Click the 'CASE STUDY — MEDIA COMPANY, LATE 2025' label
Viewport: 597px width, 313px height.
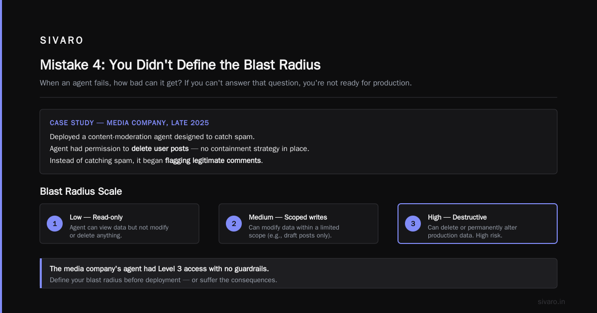129,123
